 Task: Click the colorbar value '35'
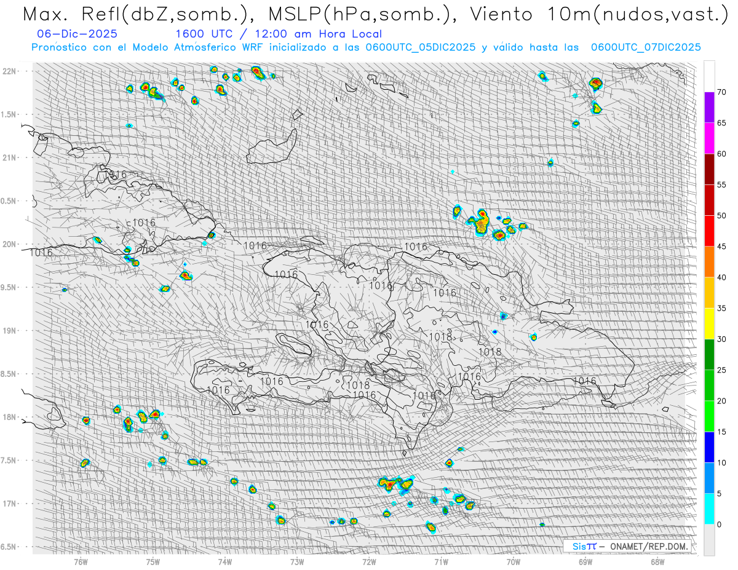pyautogui.click(x=721, y=308)
